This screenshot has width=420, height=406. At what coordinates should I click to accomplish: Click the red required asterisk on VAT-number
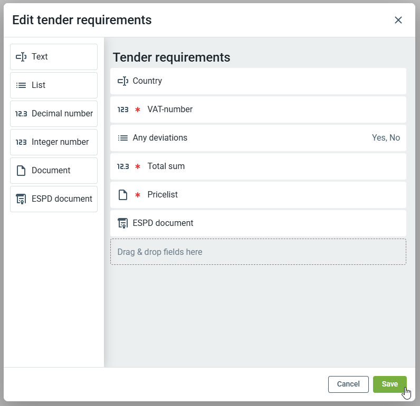point(138,110)
